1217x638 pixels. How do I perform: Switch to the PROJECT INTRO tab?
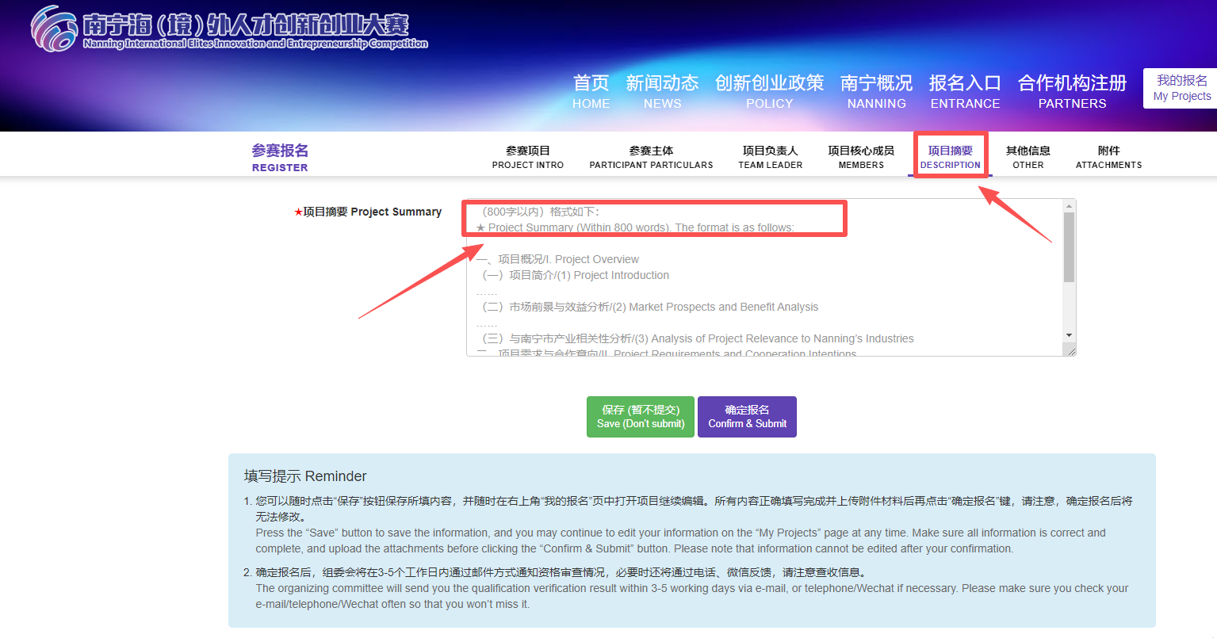(x=528, y=157)
